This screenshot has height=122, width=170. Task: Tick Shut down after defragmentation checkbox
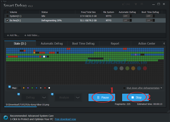point(124,88)
